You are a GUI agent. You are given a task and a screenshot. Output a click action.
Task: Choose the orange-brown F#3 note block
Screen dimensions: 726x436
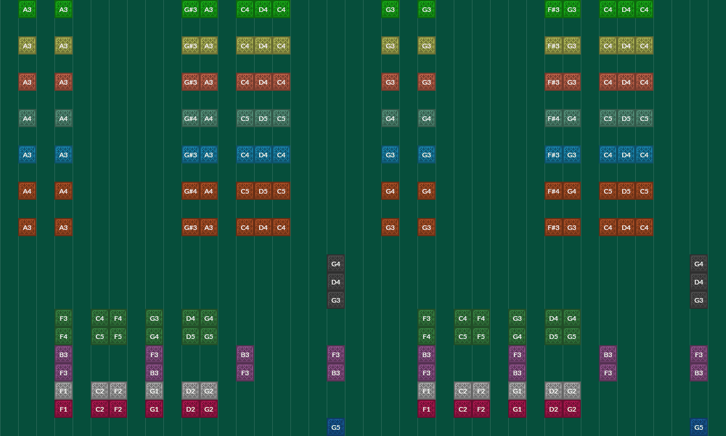click(554, 227)
